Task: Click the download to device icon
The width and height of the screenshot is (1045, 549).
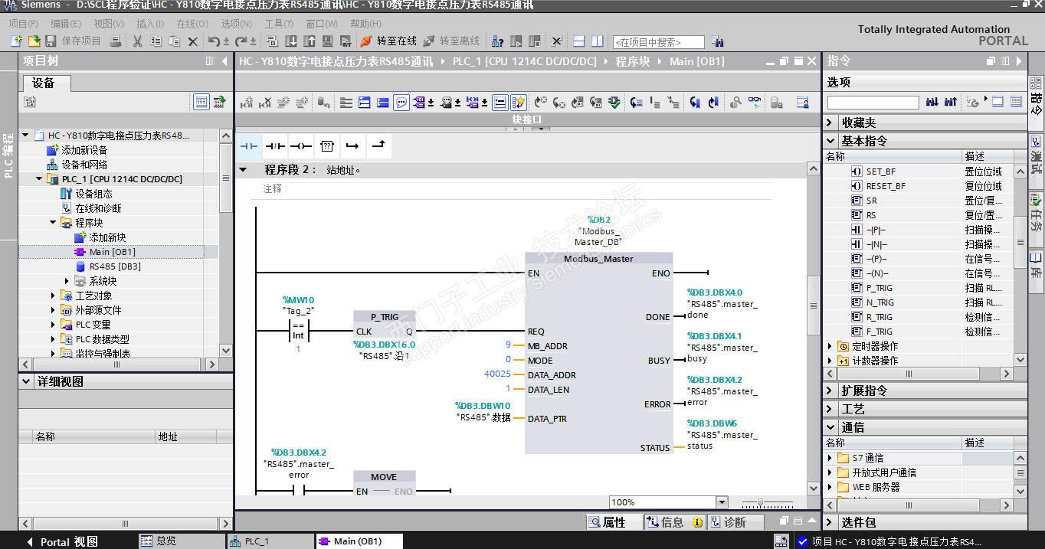Action: (291, 41)
